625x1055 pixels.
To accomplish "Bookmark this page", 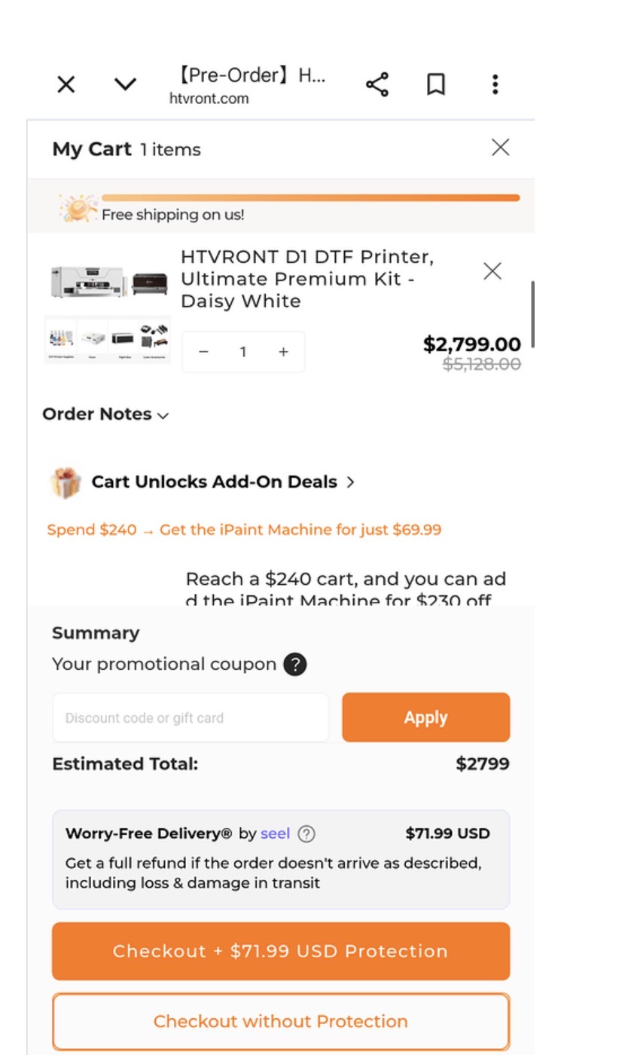I will coord(435,84).
